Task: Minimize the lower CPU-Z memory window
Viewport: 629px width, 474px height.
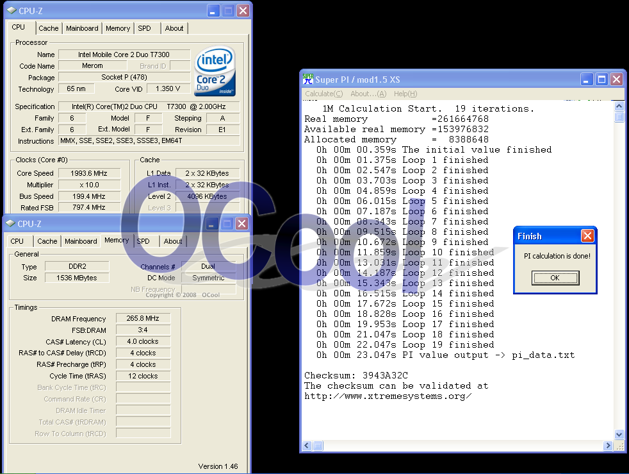Action: click(x=212, y=223)
